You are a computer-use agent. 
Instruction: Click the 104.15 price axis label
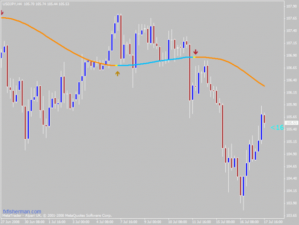[x=291, y=191]
